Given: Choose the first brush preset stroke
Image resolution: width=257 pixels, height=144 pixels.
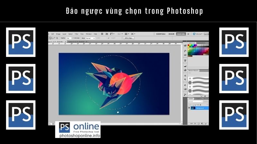Looking at the screenshot, I should click(198, 78).
